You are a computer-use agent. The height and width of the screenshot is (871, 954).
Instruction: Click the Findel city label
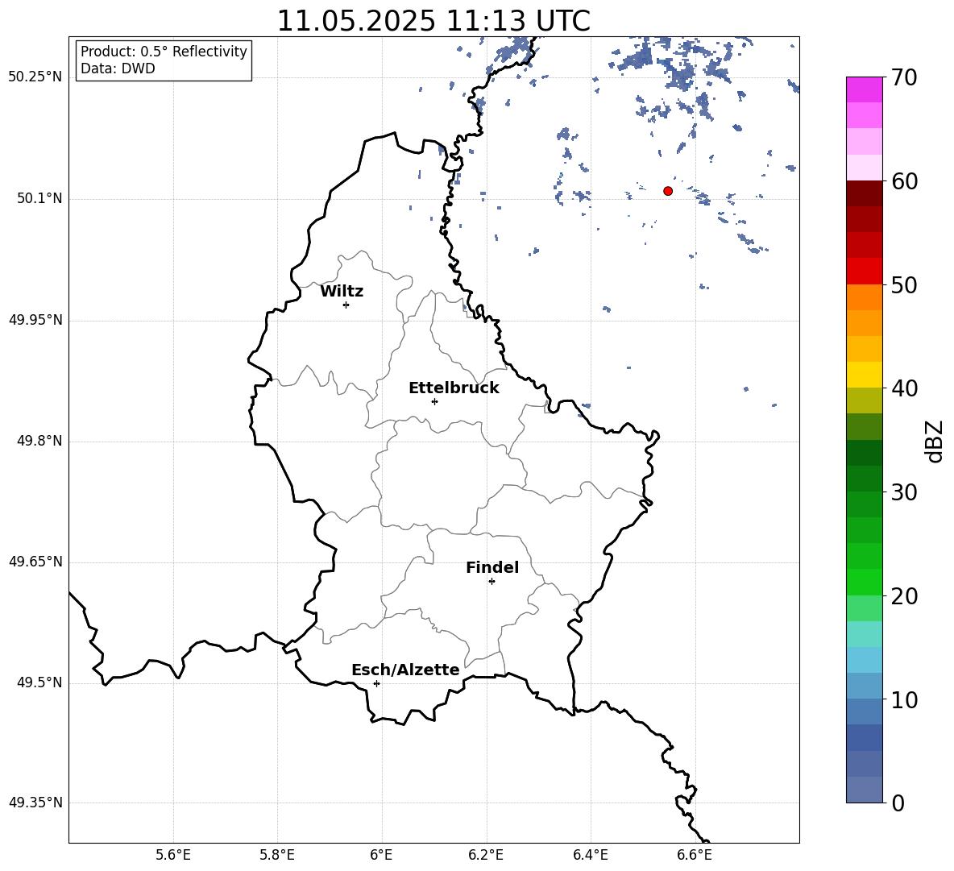pyautogui.click(x=492, y=567)
